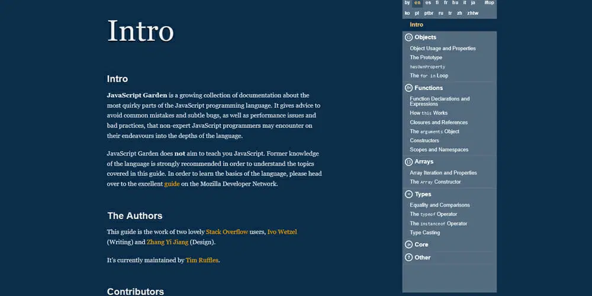592x296 pixels.
Task: Visit Ivo Wetzel's author link
Action: 282,231
